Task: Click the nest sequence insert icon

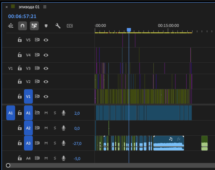Action: click(x=11, y=26)
